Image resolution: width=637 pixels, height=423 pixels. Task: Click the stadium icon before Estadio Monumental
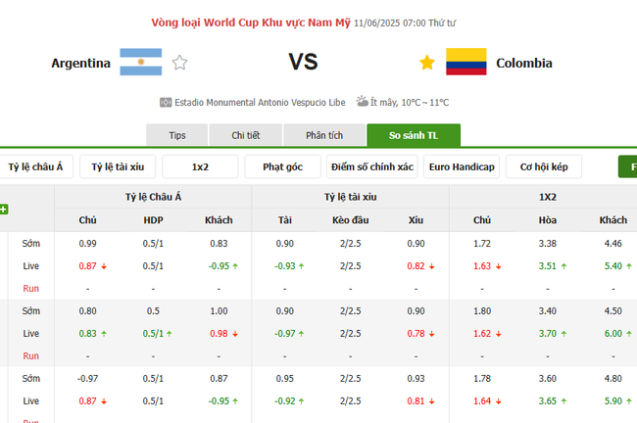(x=166, y=102)
